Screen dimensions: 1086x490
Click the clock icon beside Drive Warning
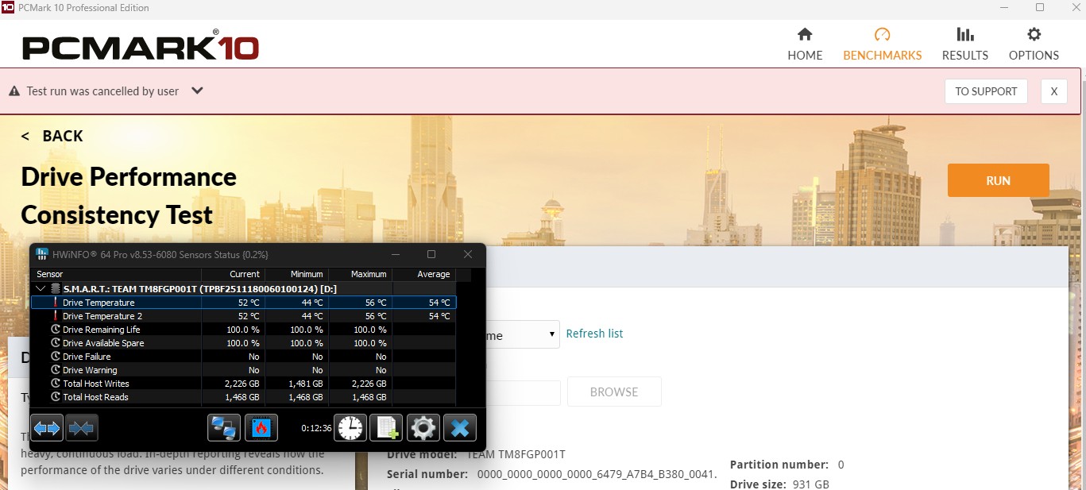[56, 370]
